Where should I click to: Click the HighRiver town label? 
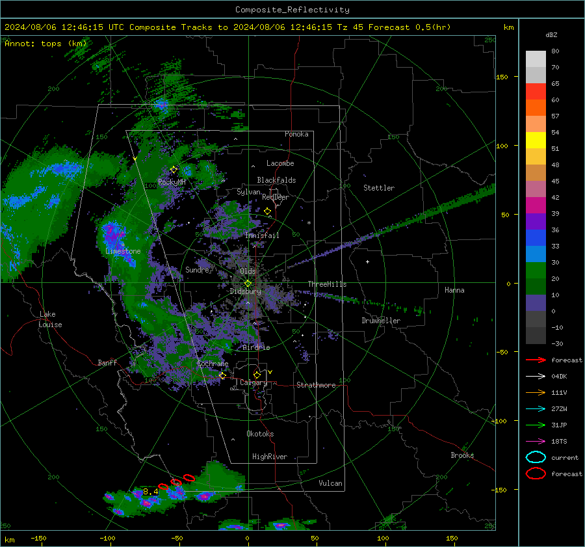point(270,457)
